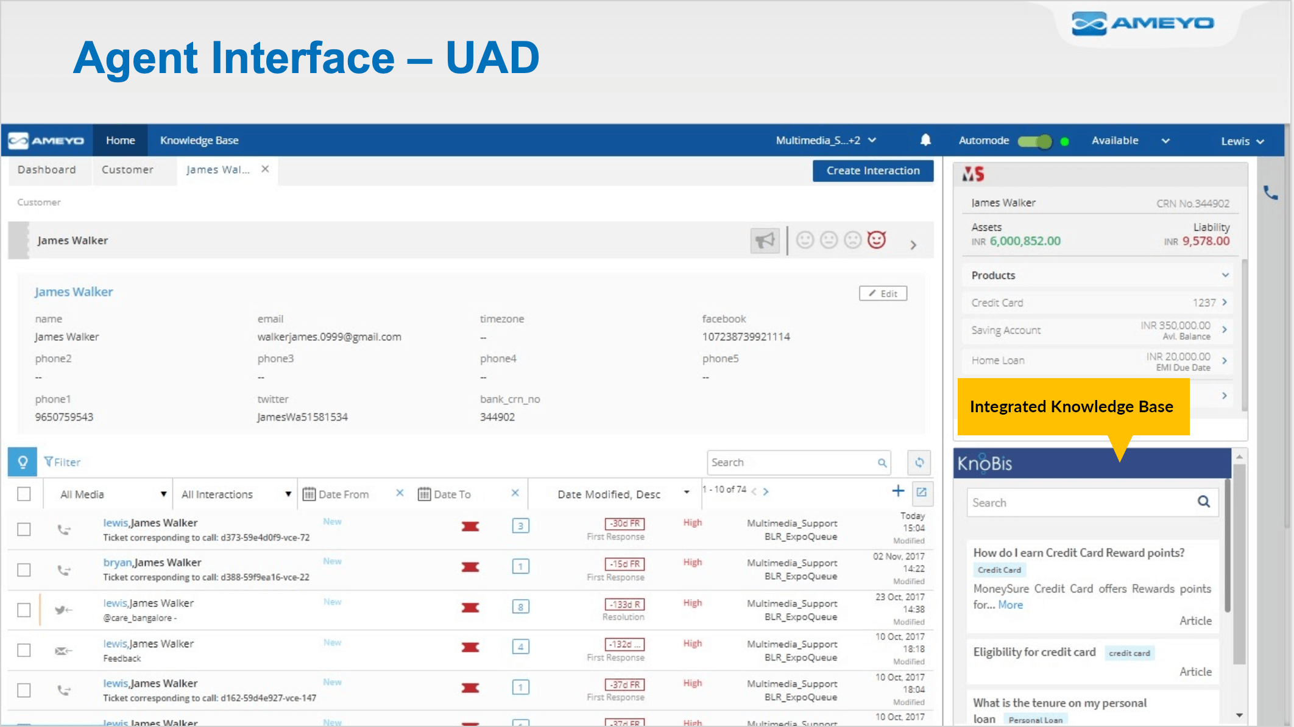The width and height of the screenshot is (1294, 727).
Task: Check the @care_bangalore ticket checkbox
Action: (24, 610)
